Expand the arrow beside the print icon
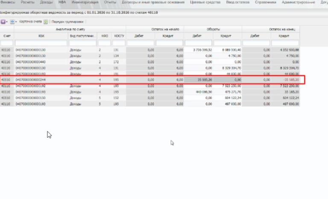Viewport: 328px width, 199px height. click(16, 22)
